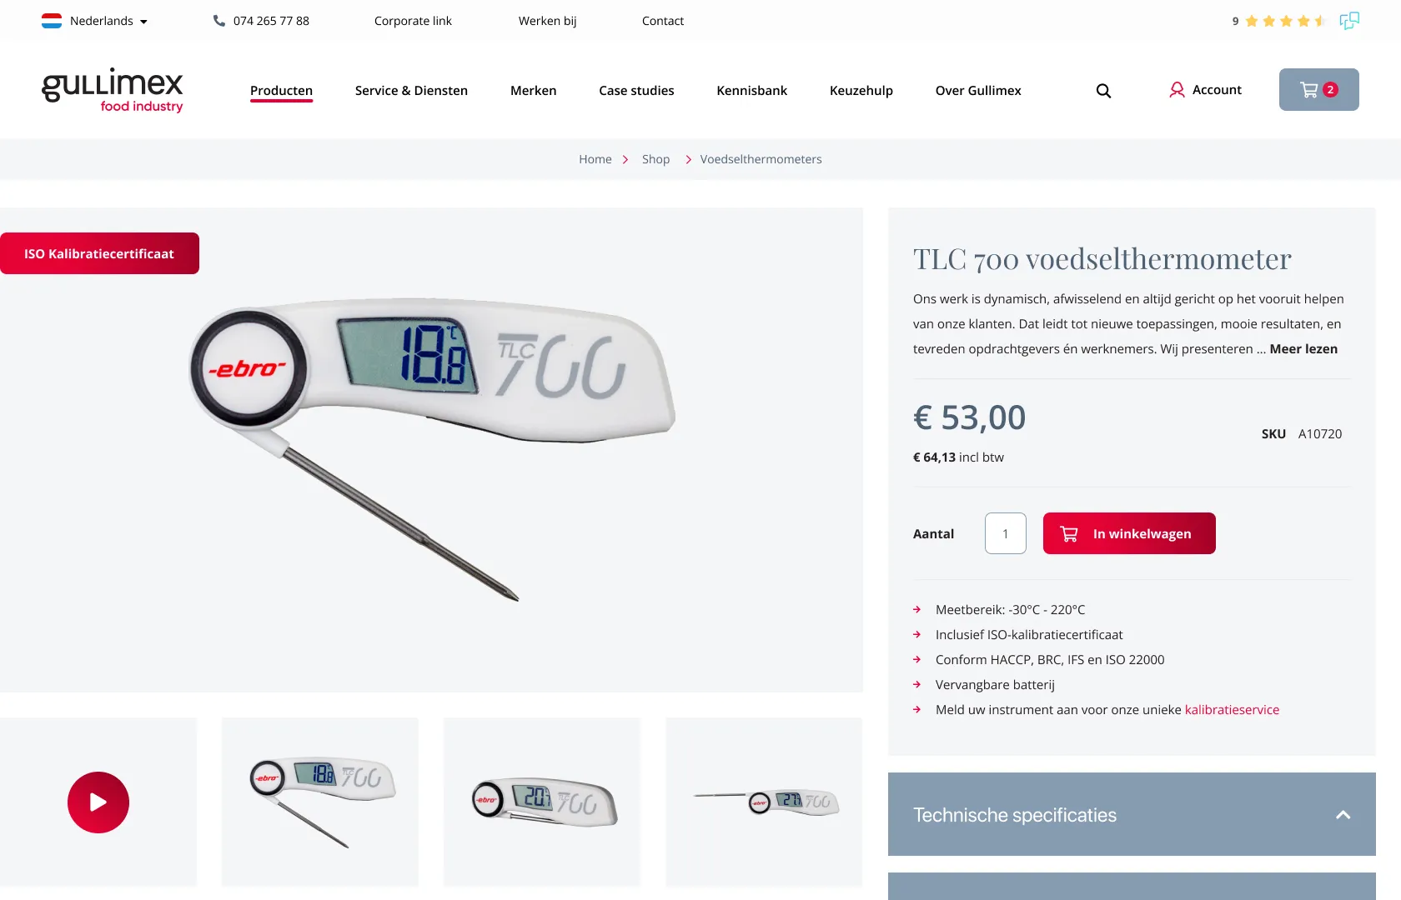Select the thumbnail showing 20 on the display
The image size is (1401, 900).
tap(542, 802)
